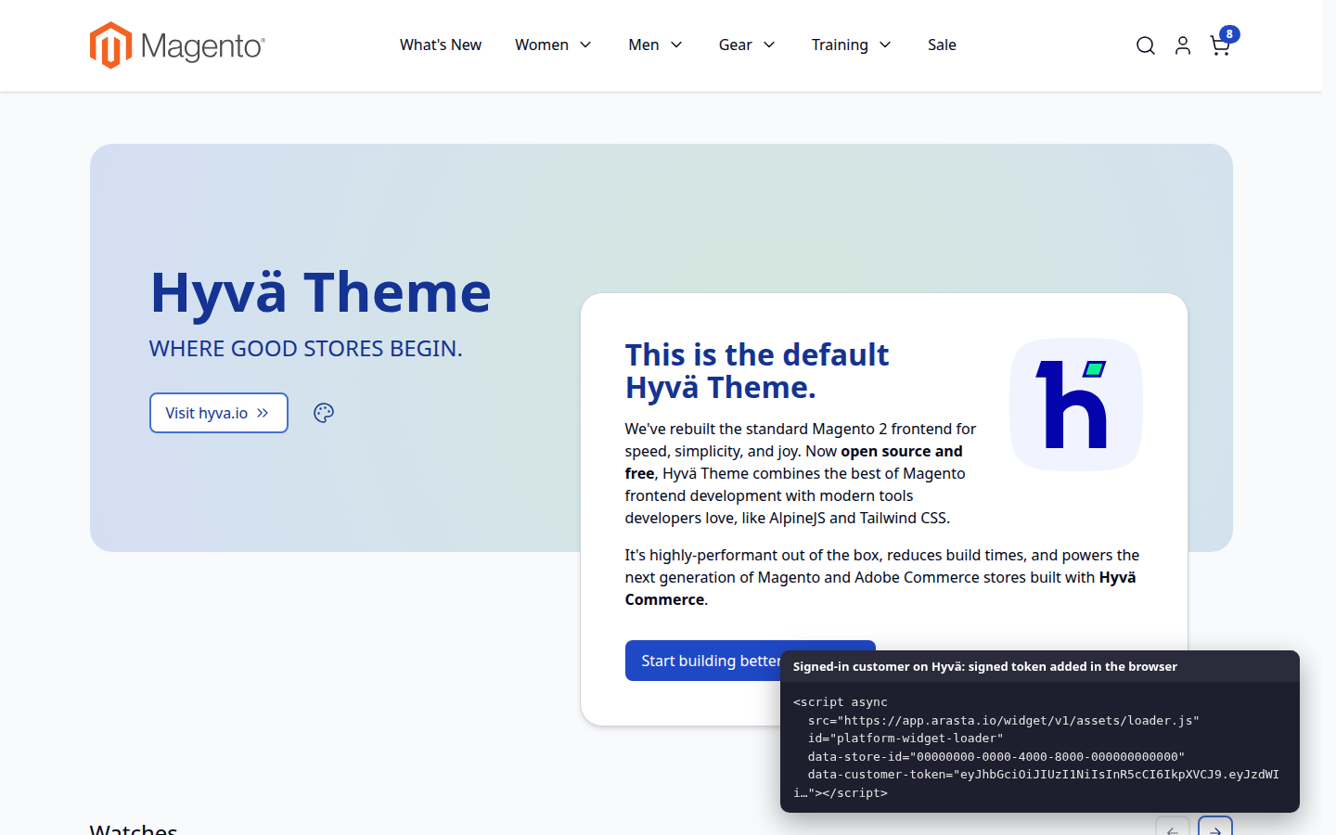The height and width of the screenshot is (835, 1336).
Task: Open the Sale menu item
Action: (x=942, y=45)
